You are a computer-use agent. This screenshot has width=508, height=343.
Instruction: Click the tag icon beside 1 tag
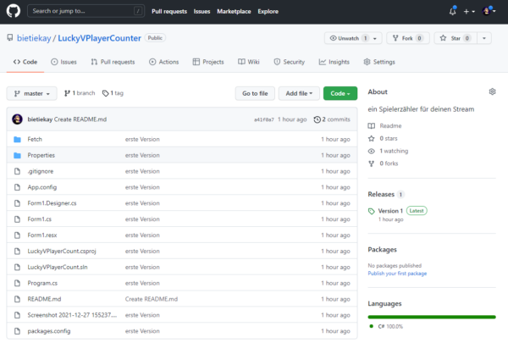105,93
